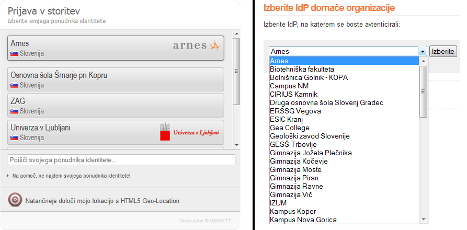Screen dimensions: 467x230
Task: Click scroll-down arrow of provider list
Action: coord(237,145)
